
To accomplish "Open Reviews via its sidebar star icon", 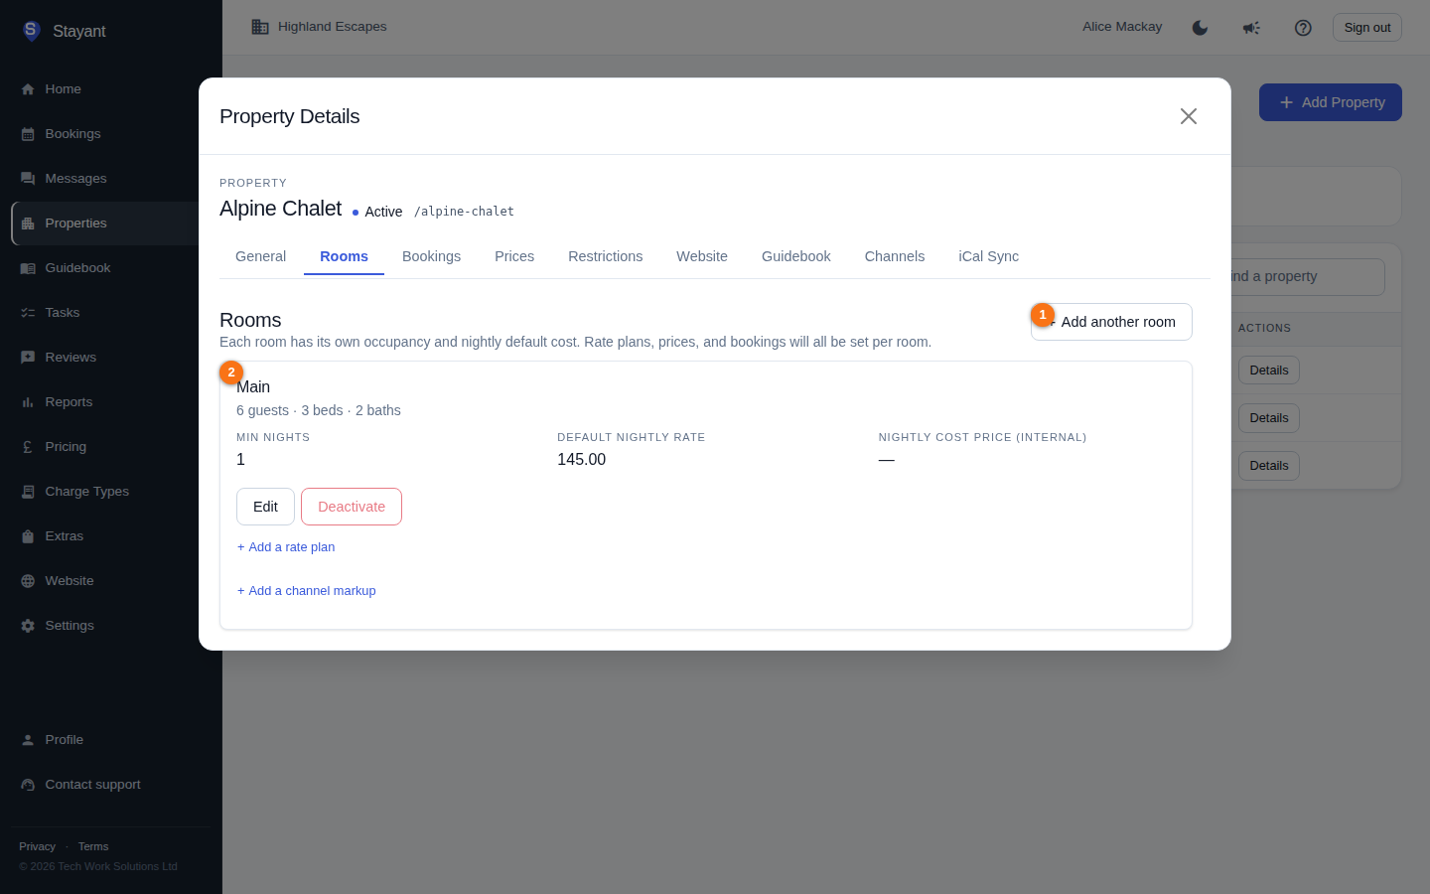I will (x=28, y=358).
